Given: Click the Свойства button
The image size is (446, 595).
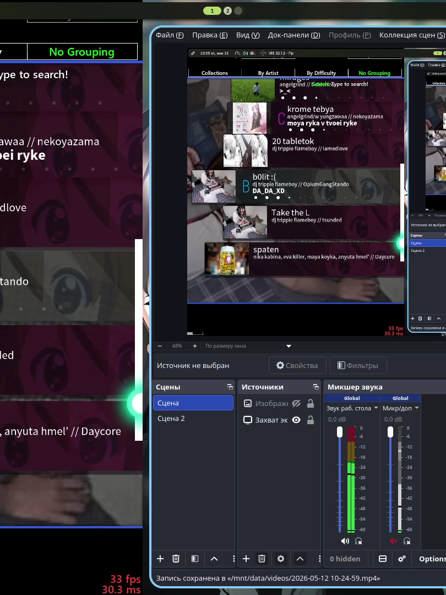Looking at the screenshot, I should click(x=297, y=365).
